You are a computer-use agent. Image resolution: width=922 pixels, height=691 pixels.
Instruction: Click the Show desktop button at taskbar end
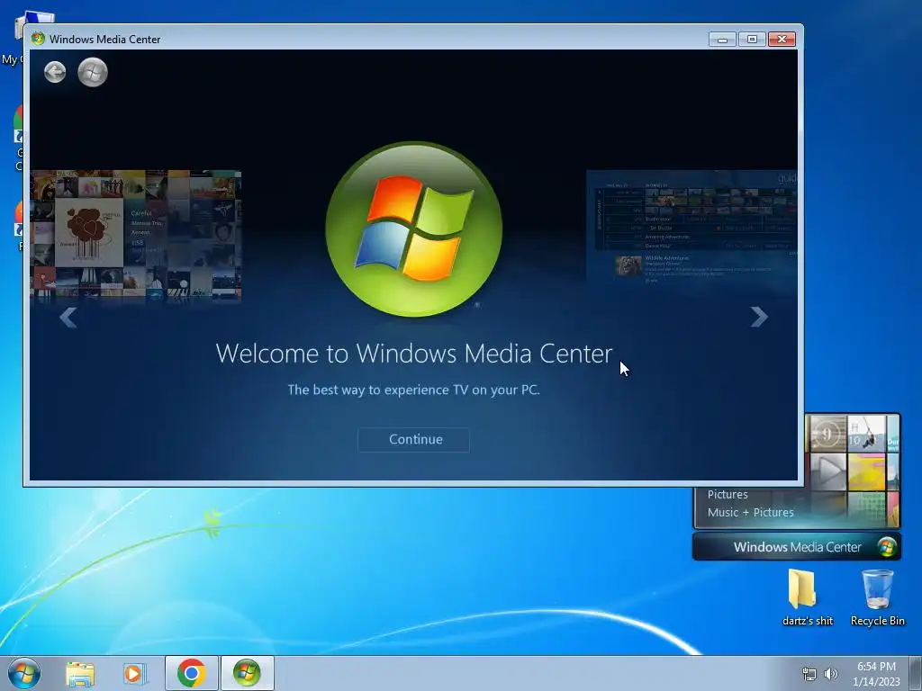tap(916, 673)
